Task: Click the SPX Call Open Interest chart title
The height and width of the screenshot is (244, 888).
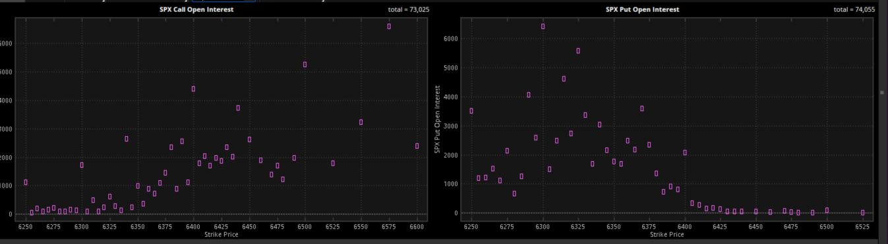Action: pos(196,10)
